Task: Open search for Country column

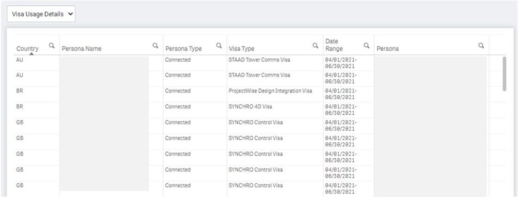Action: 52,46
